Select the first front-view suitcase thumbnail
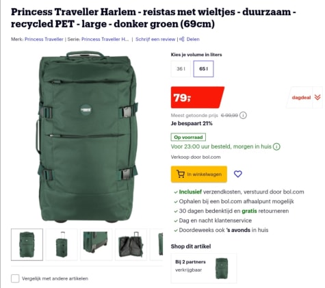 [27, 244]
